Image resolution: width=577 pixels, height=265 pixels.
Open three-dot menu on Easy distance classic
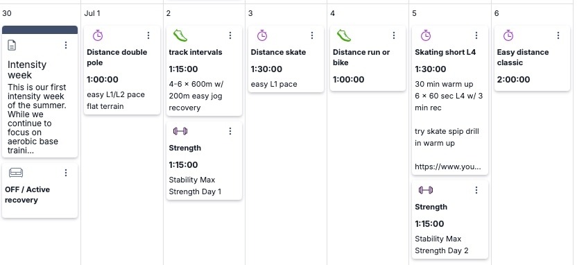click(x=558, y=35)
